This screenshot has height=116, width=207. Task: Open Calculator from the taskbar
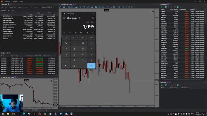click(x=71, y=114)
